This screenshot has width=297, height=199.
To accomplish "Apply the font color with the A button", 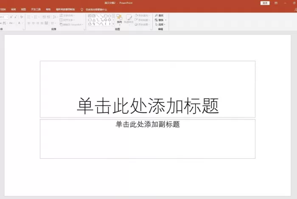I will [x=19, y=23].
